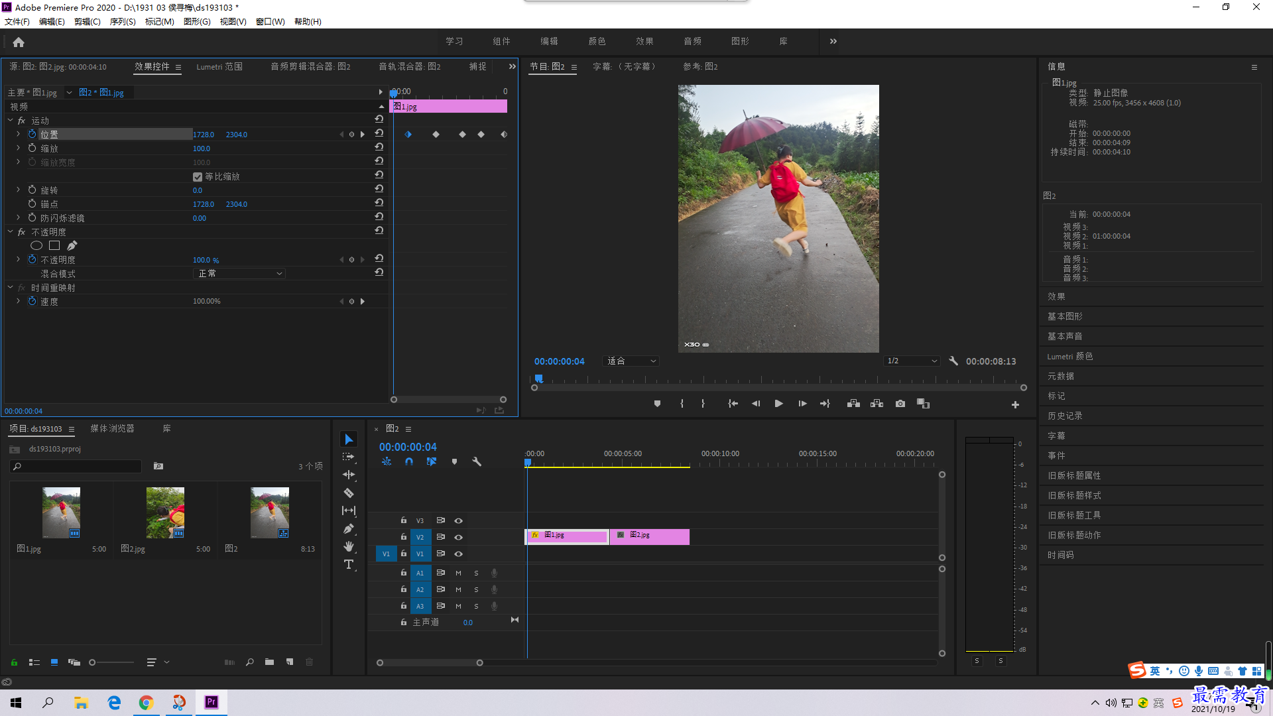
Task: Select the Track Select Forward tool
Action: (x=349, y=457)
